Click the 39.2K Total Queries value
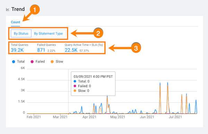This screenshot has height=134, width=208. 17,50
